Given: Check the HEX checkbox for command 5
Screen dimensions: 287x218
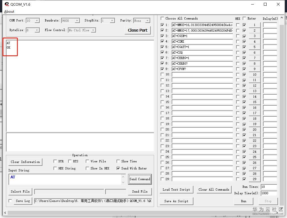Looking at the screenshot, I should click(238, 47).
